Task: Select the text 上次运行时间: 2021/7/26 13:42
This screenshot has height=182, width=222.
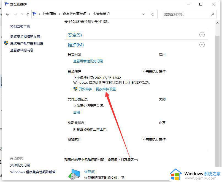Action: (x=97, y=78)
